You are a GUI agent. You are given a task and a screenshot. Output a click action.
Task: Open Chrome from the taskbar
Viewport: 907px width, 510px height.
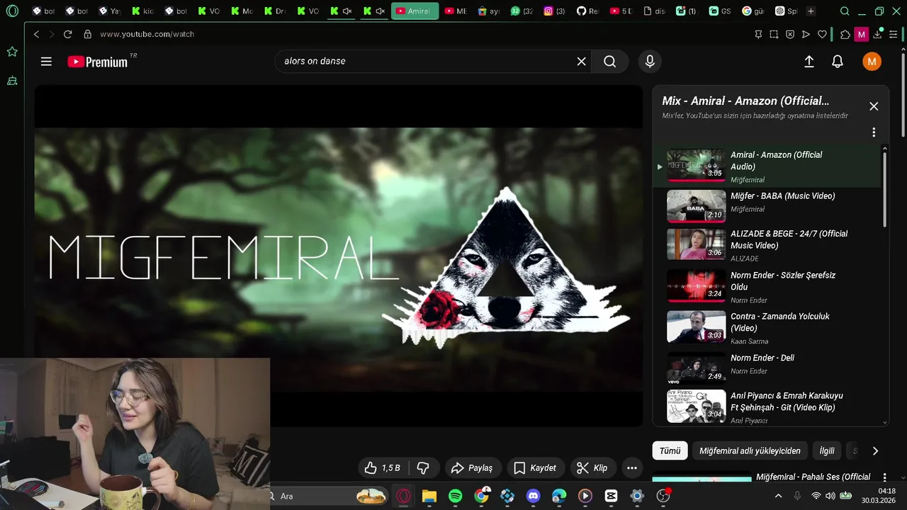[x=482, y=496]
